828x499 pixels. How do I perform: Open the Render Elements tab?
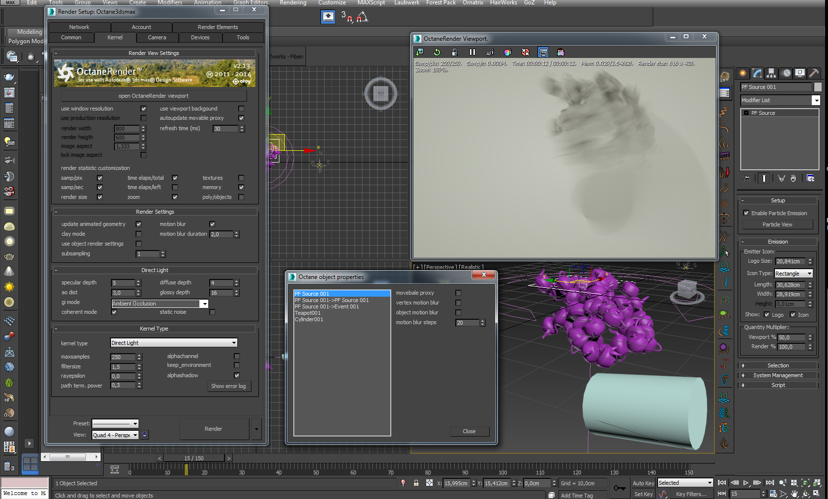218,27
